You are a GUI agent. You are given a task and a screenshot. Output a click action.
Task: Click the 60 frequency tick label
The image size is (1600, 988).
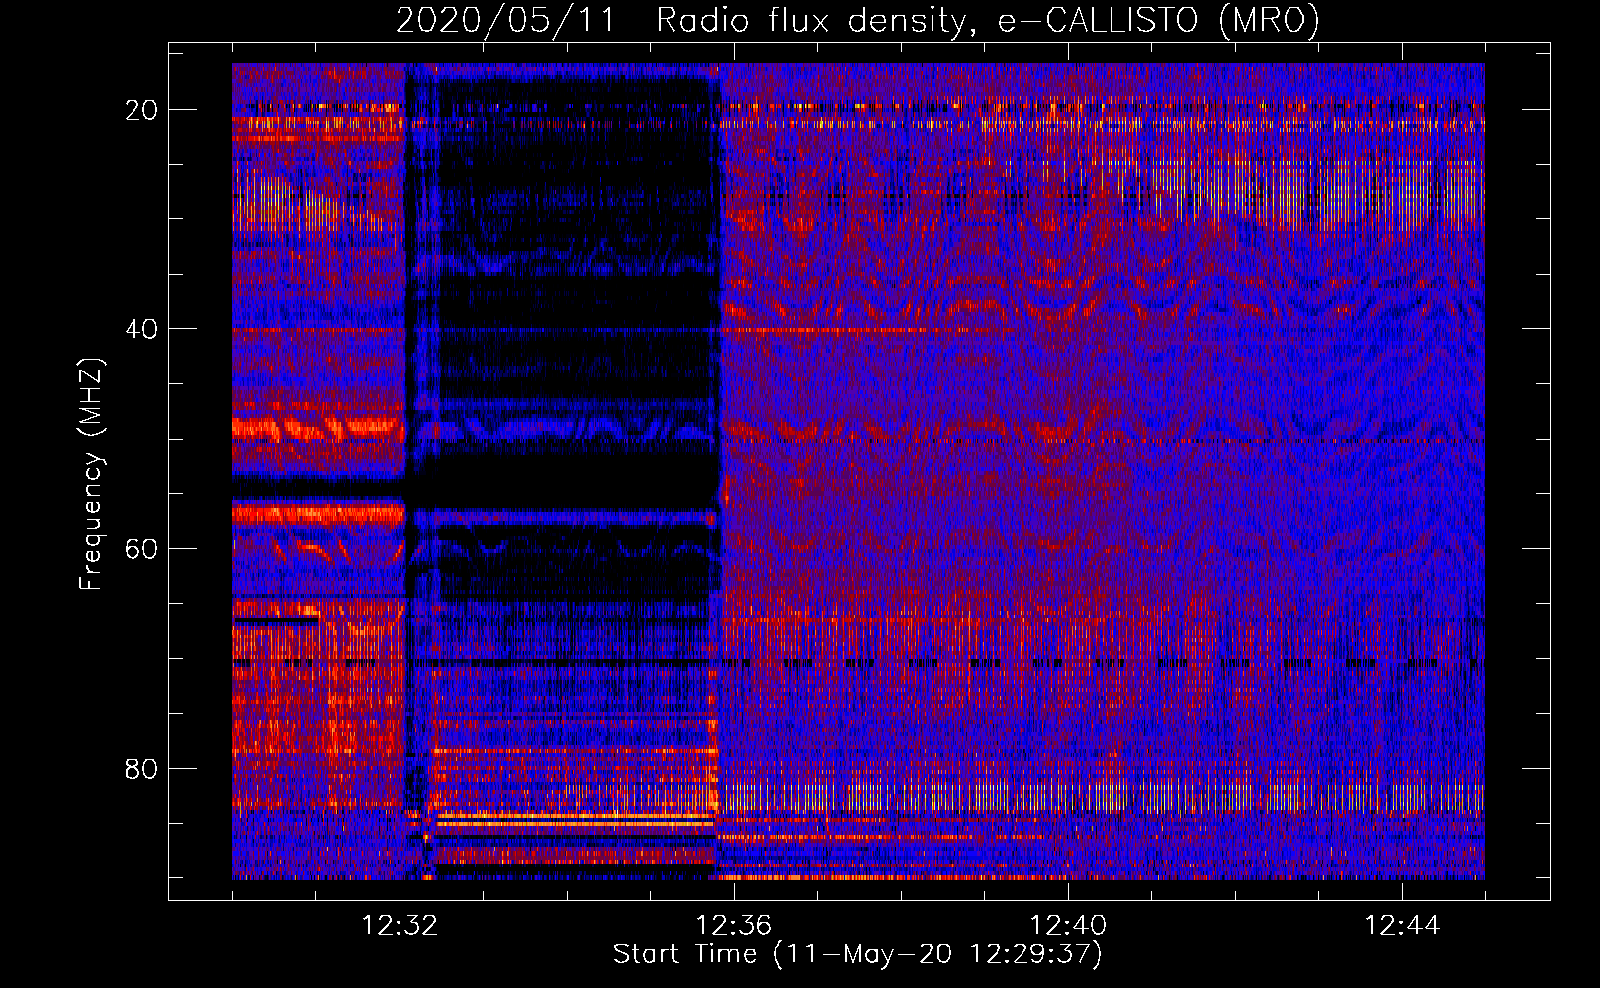tap(142, 548)
